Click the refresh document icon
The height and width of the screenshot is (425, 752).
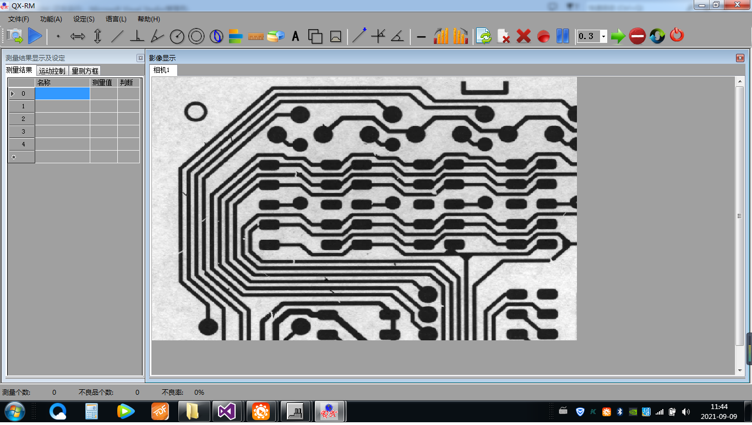tap(484, 37)
